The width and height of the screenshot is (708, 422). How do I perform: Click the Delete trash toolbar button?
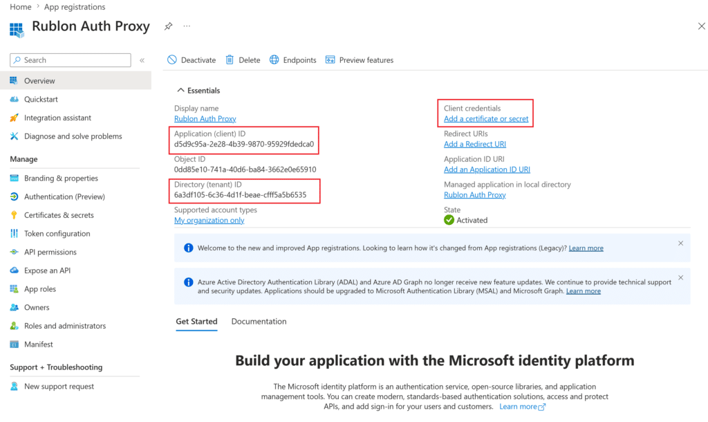click(243, 60)
